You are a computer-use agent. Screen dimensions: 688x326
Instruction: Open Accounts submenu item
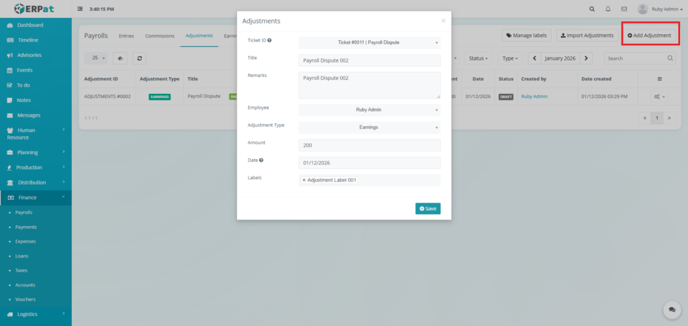[x=25, y=285]
